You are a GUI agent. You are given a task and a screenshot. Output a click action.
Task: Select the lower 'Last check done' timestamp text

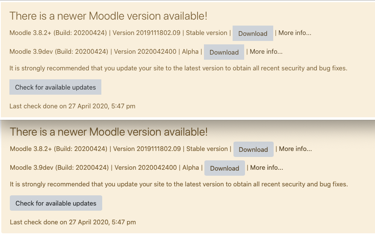click(73, 222)
